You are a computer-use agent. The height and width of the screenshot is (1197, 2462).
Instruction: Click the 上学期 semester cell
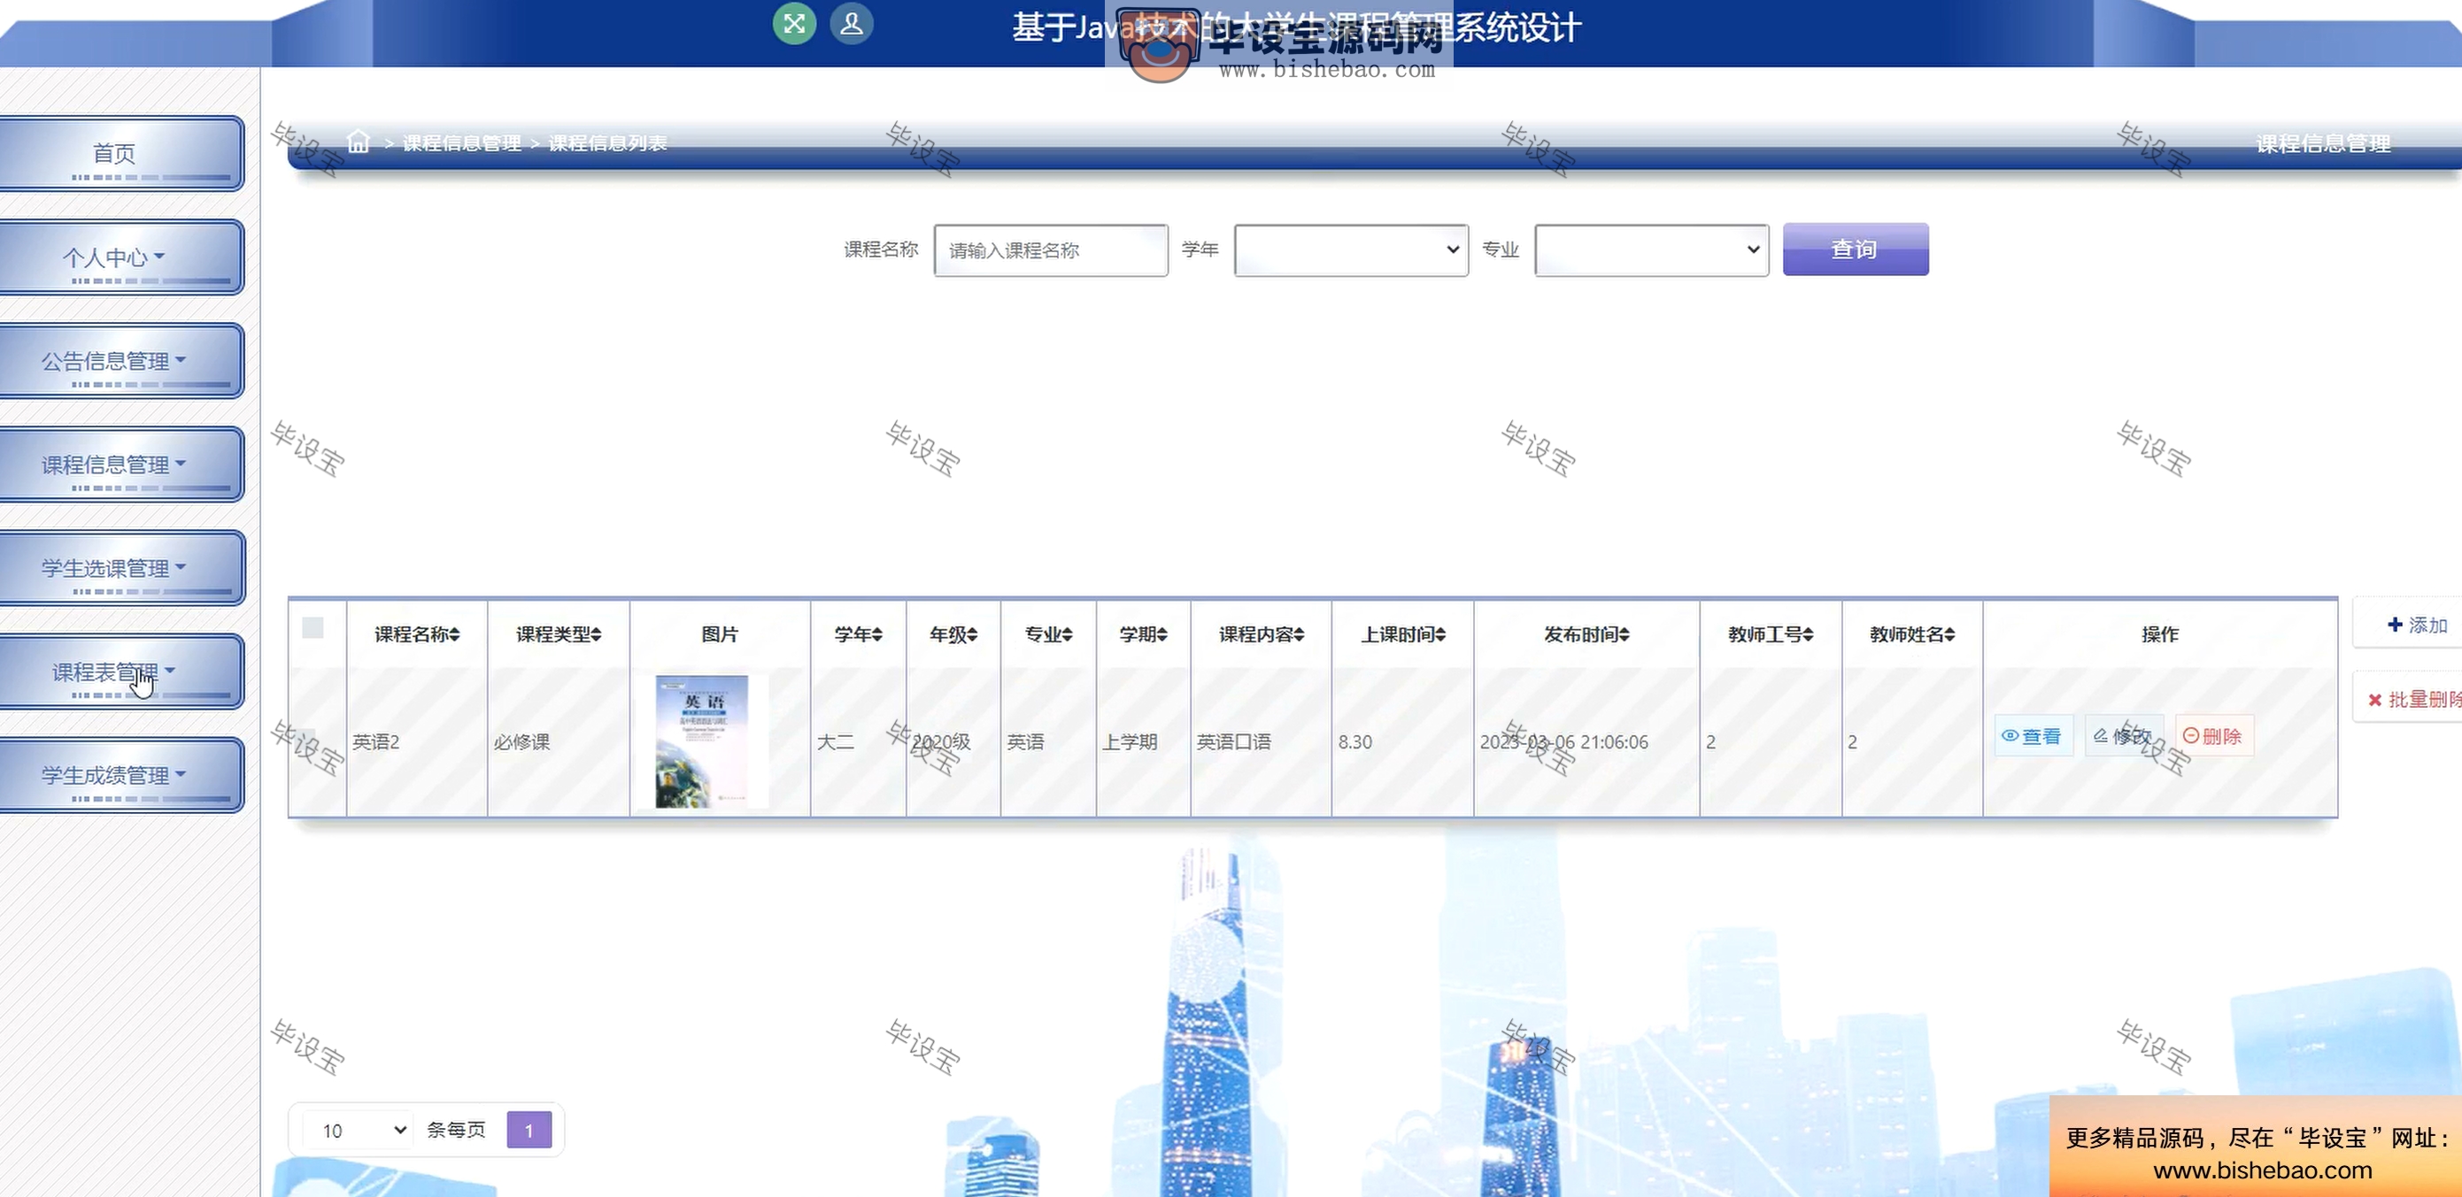pos(1130,741)
